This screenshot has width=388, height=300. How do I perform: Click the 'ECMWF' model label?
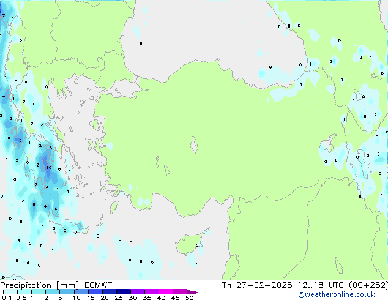(99, 285)
